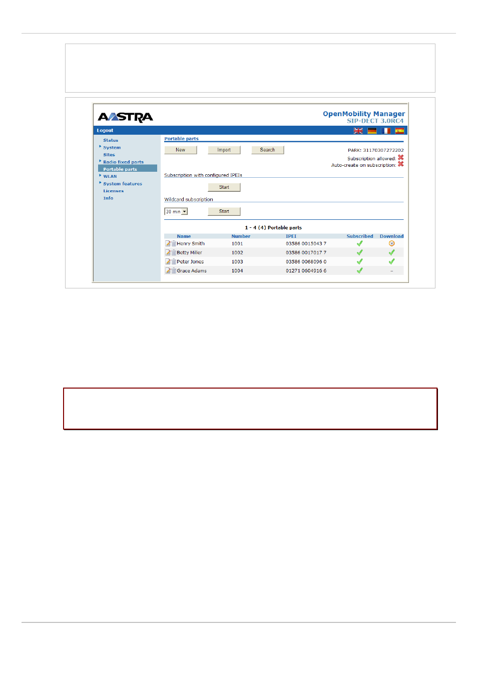The image size is (478, 676).
Task: Click Grace Adams's subscribed checkmark
Action: (359, 270)
